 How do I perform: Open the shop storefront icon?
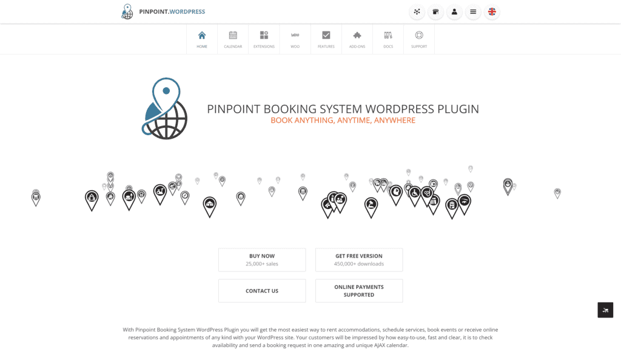click(x=435, y=12)
